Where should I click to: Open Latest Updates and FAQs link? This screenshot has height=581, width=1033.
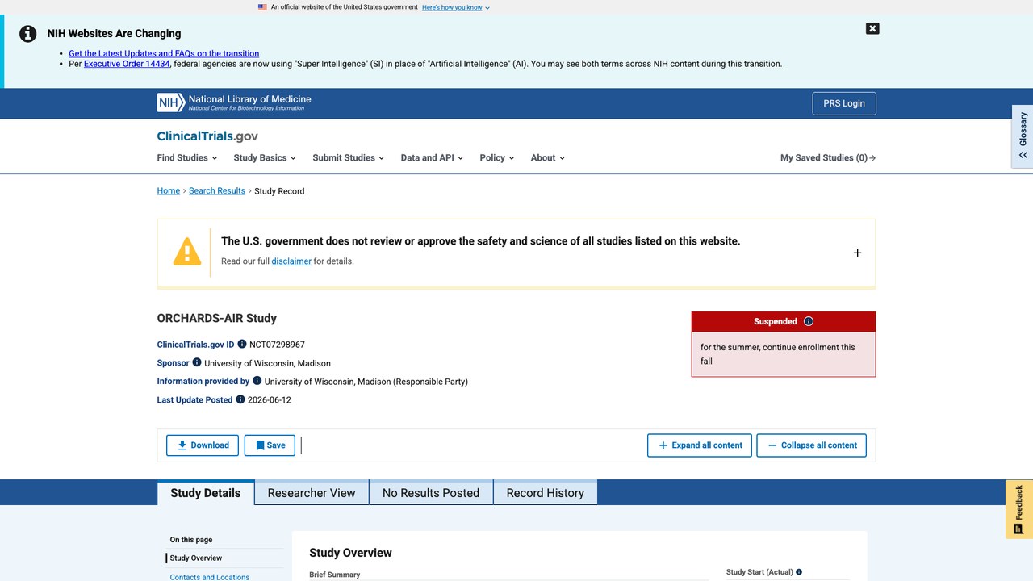(x=164, y=53)
